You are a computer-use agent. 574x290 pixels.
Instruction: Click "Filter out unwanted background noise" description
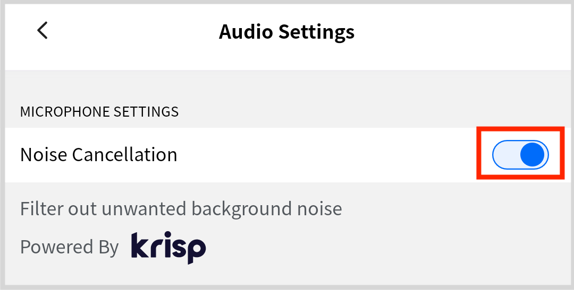(181, 209)
